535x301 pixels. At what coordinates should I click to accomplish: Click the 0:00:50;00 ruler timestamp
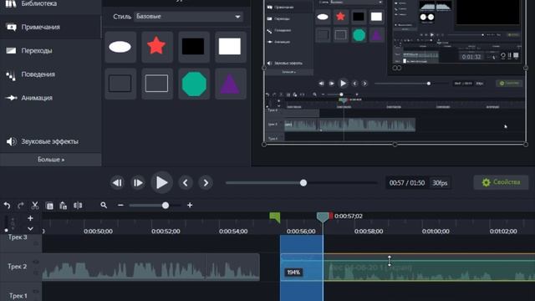point(99,231)
